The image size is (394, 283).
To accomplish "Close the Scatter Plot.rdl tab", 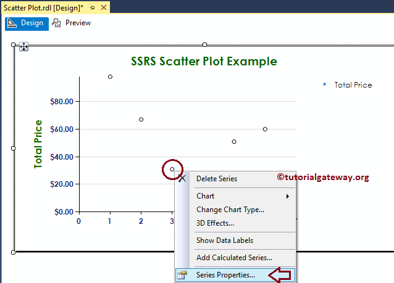I will pyautogui.click(x=104, y=7).
